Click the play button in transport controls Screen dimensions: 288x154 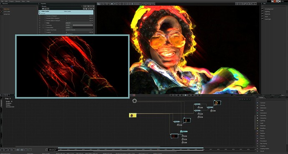pos(185,95)
